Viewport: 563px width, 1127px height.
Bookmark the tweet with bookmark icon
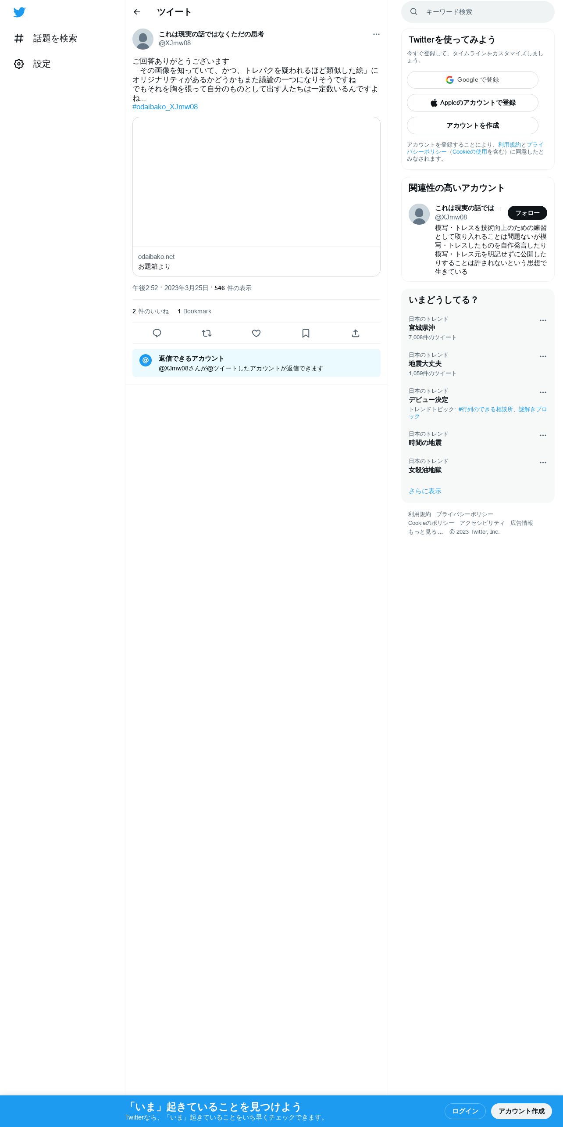tap(306, 333)
